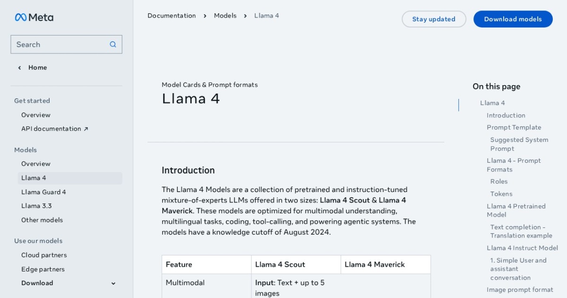Navigate to Introduction via On this page
This screenshot has width=567, height=298.
tap(506, 115)
